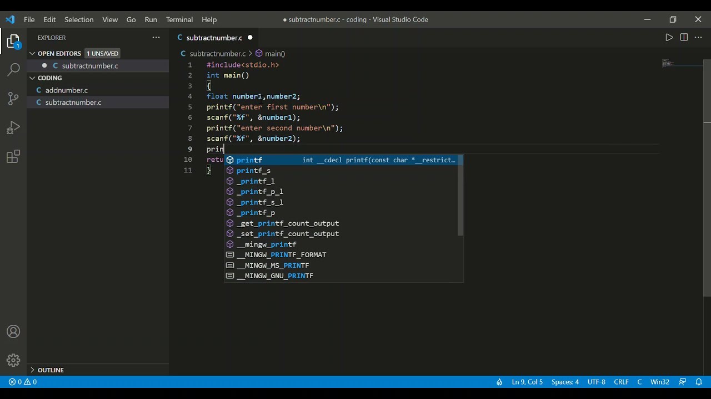Open the Run menu
The width and height of the screenshot is (711, 399).
tap(151, 19)
